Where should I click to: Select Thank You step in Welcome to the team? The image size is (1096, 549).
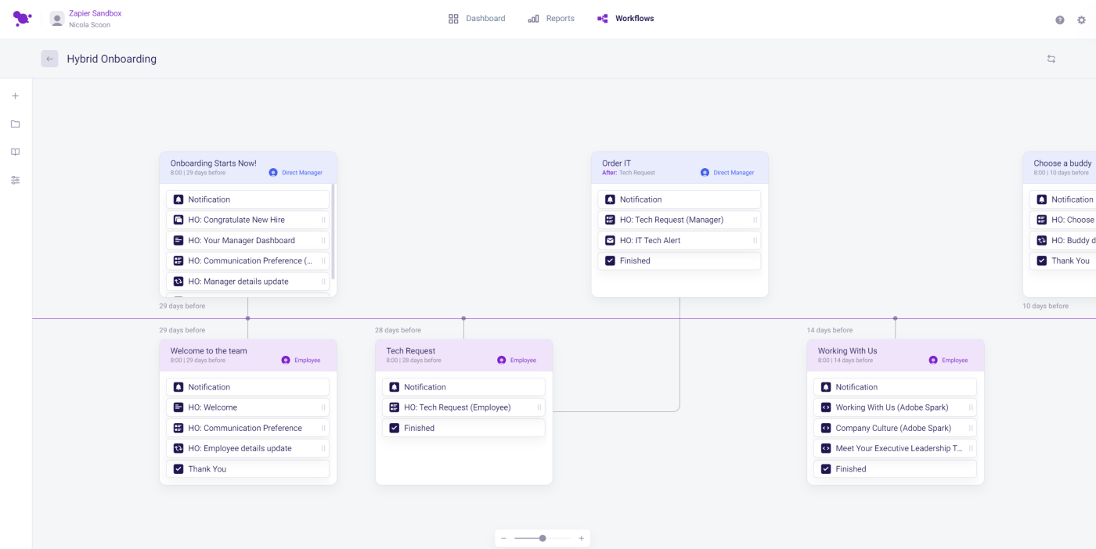click(247, 469)
